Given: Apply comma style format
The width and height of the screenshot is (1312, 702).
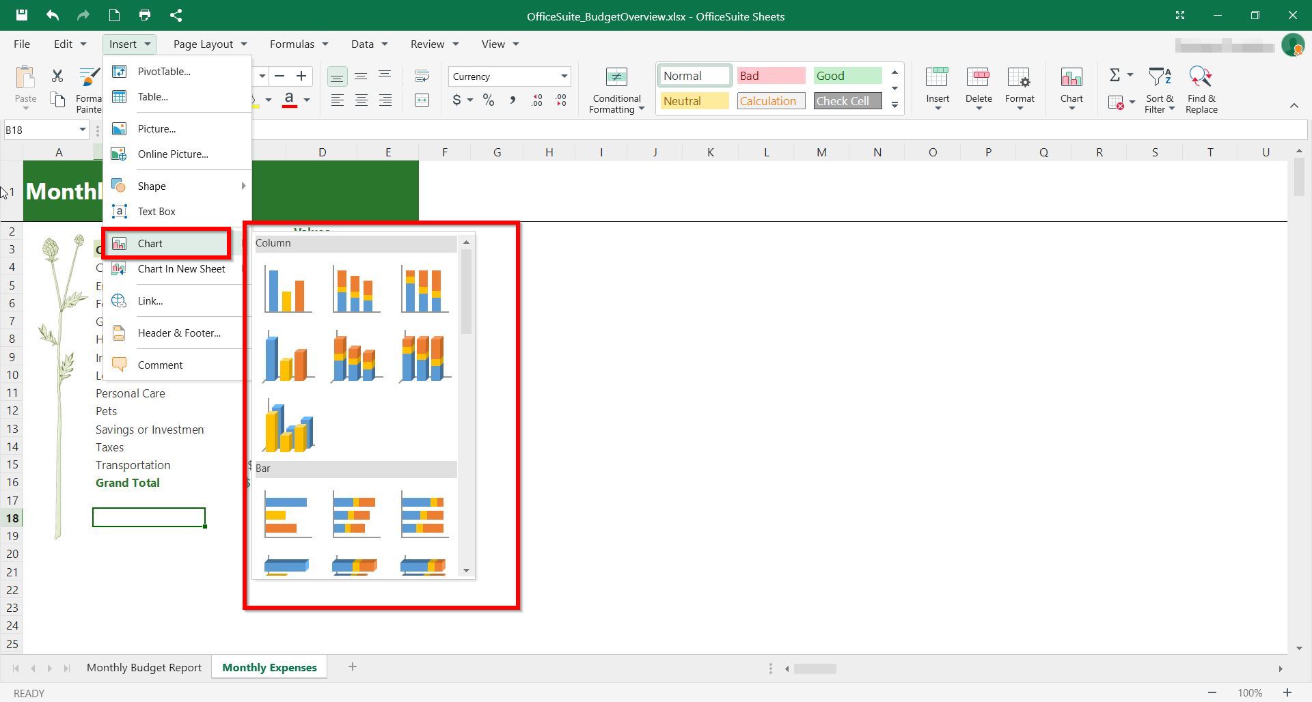Looking at the screenshot, I should tap(512, 100).
